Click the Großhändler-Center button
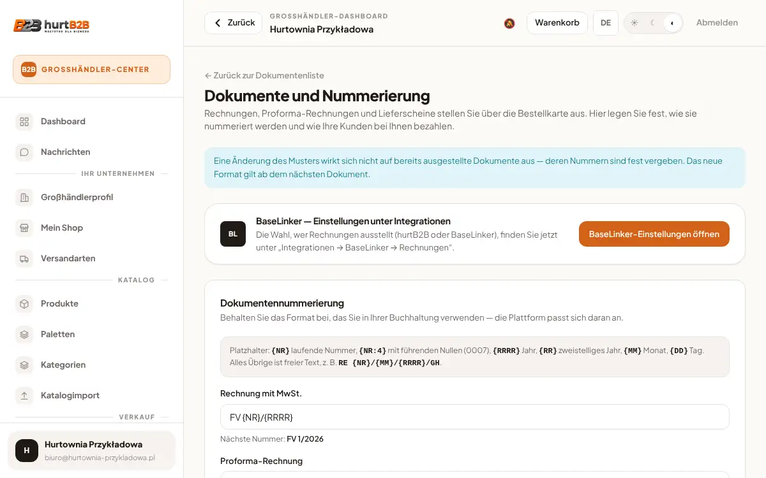 (x=91, y=69)
